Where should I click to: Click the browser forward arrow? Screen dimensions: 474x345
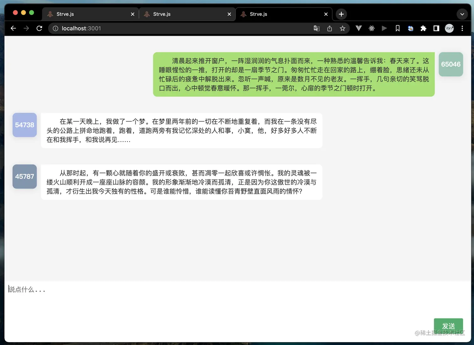coord(26,28)
